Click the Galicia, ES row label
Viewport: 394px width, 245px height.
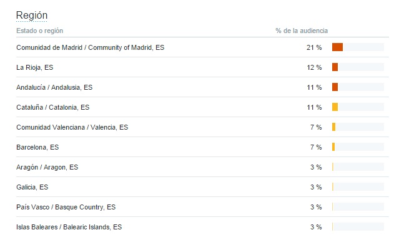(x=32, y=187)
